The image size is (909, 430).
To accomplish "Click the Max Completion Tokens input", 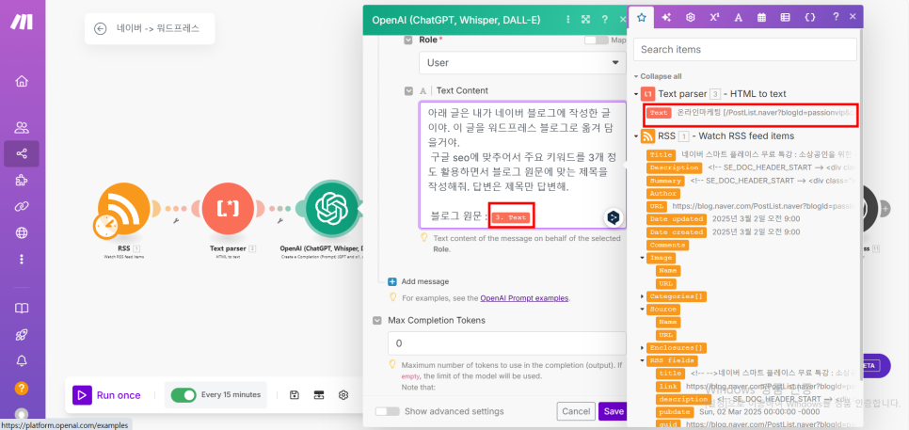I will (506, 343).
